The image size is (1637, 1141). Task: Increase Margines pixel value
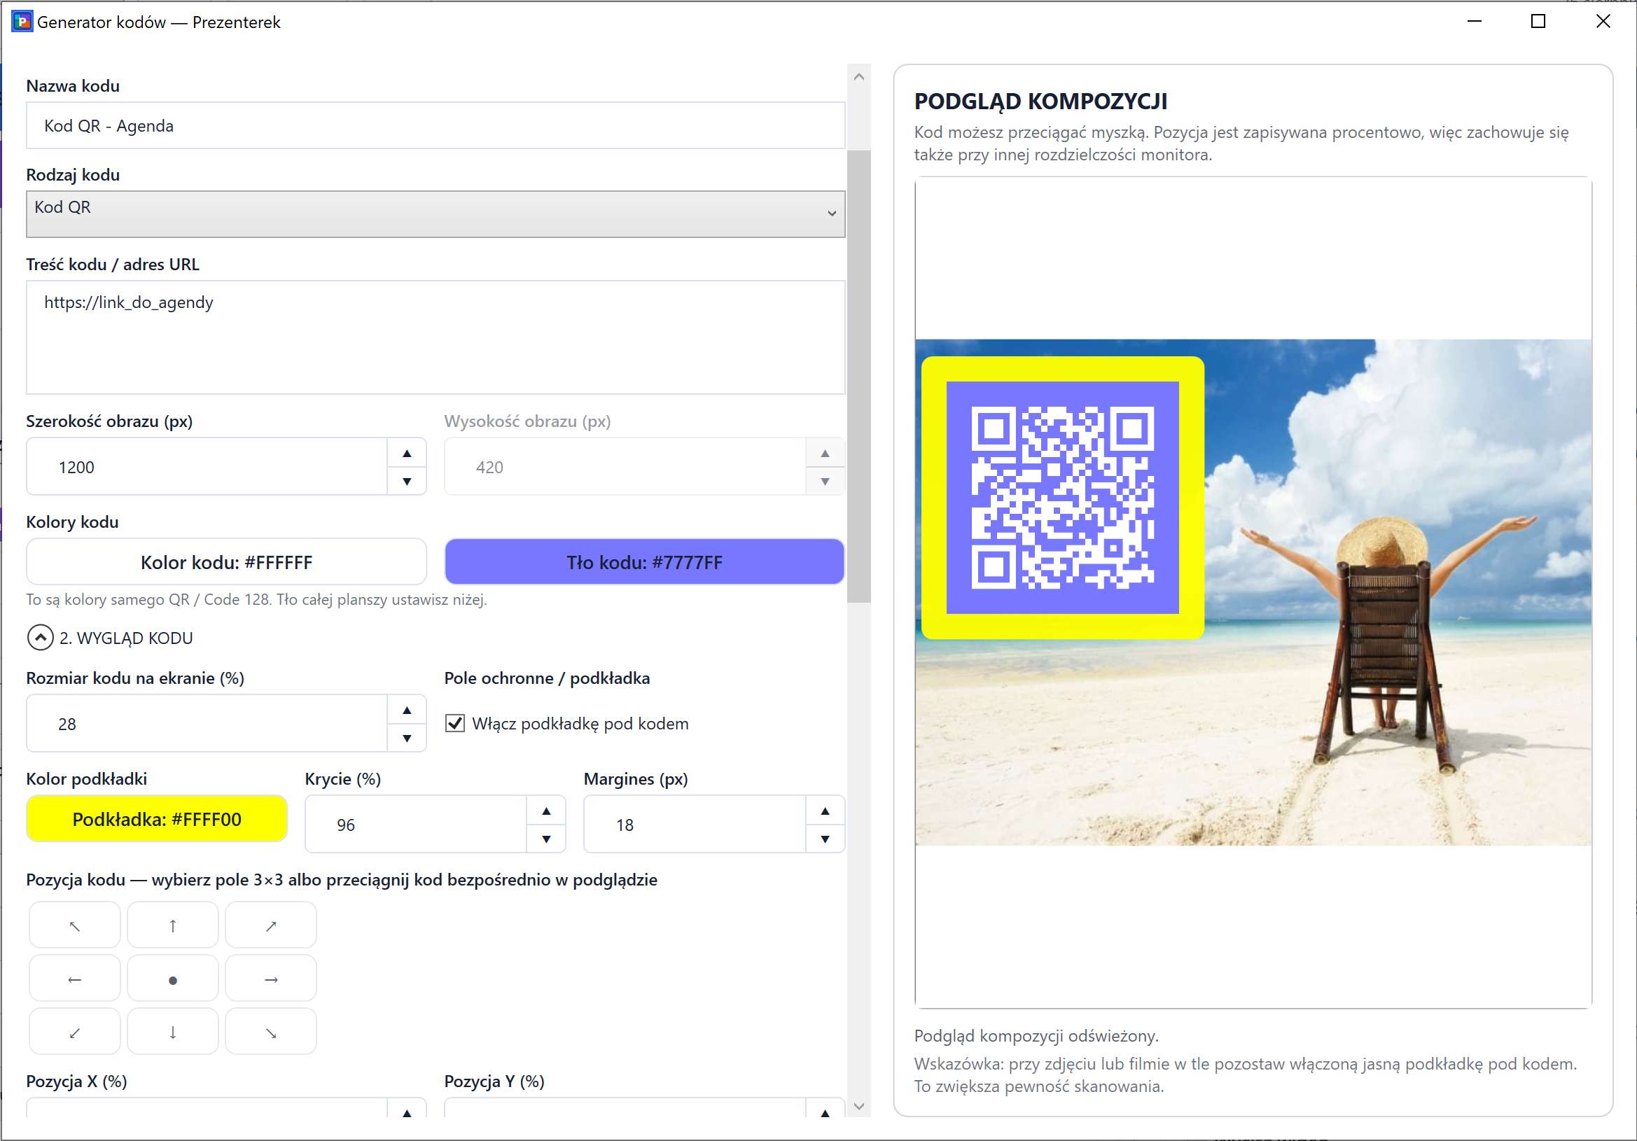coord(825,811)
